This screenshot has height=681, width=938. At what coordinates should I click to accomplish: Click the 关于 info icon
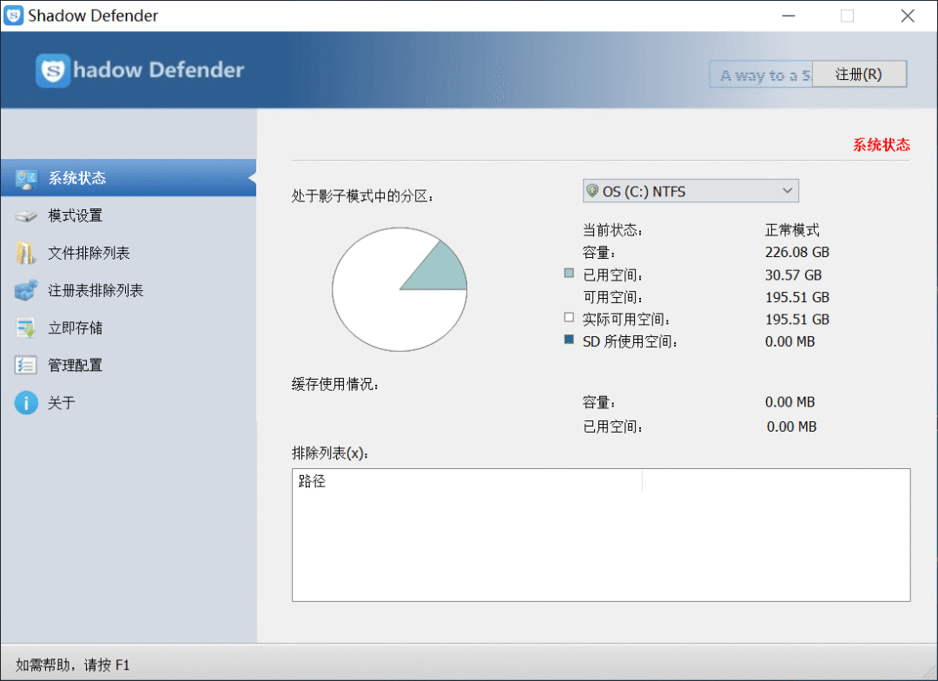click(29, 402)
